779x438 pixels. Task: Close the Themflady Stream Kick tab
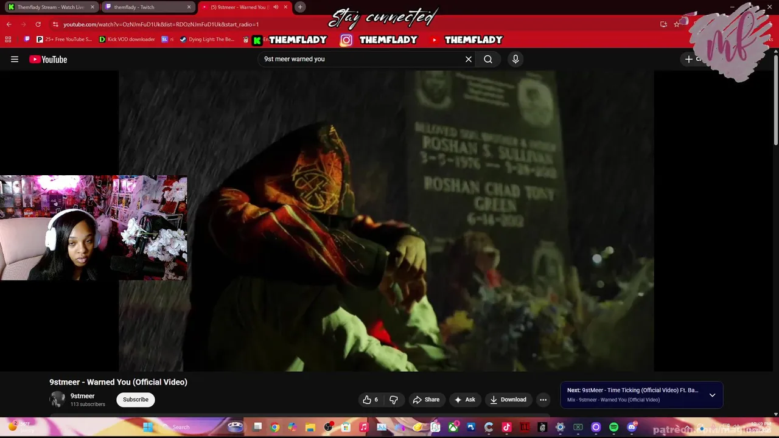tap(93, 7)
